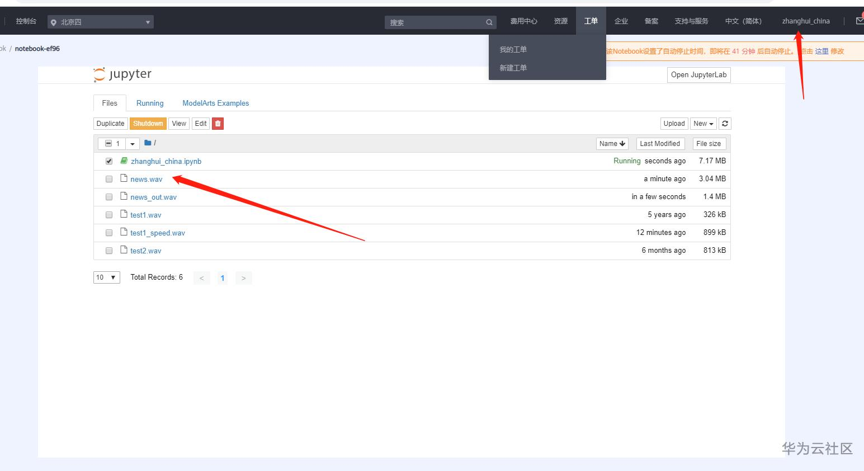Click the file icon beside test2.wav
The width and height of the screenshot is (864, 471).
(x=124, y=250)
